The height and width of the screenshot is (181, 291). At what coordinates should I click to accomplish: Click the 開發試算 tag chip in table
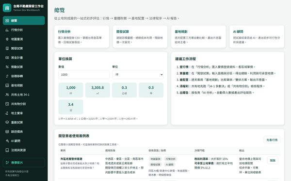(x=155, y=165)
